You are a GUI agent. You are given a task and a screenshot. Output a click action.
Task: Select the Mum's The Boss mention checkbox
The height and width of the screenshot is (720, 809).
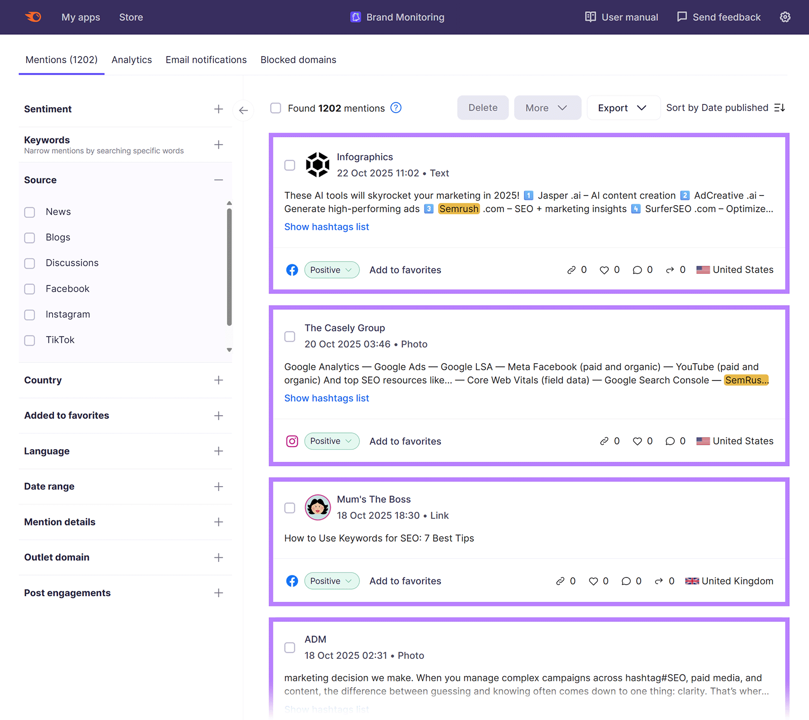(290, 508)
